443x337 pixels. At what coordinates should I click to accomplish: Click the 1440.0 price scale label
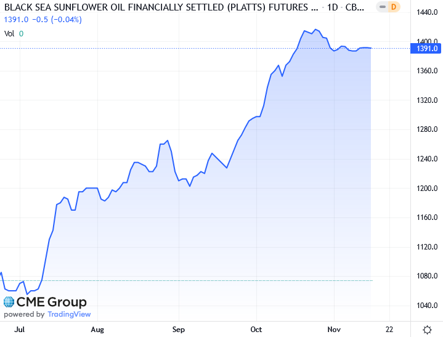426,12
